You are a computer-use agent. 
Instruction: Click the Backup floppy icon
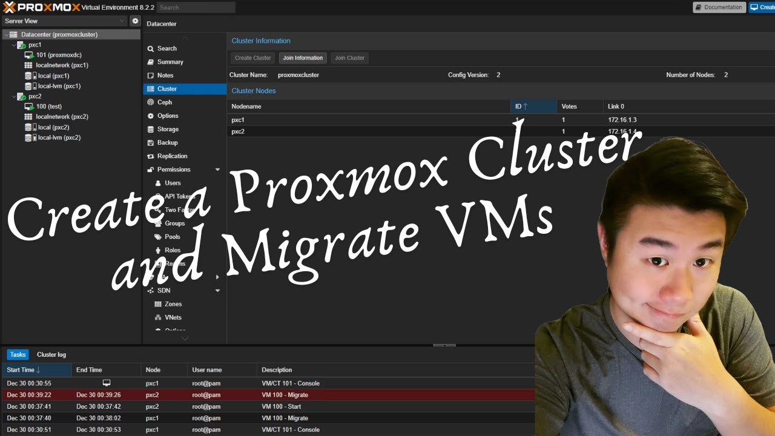(151, 142)
